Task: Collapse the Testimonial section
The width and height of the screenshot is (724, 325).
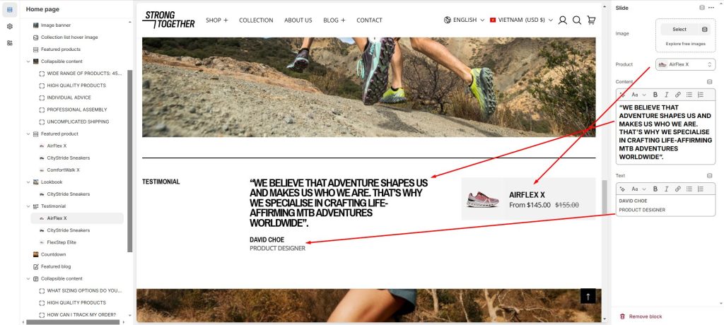Action: coord(28,206)
